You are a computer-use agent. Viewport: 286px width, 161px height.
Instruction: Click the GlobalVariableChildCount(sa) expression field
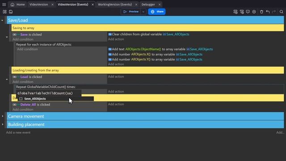(49, 93)
